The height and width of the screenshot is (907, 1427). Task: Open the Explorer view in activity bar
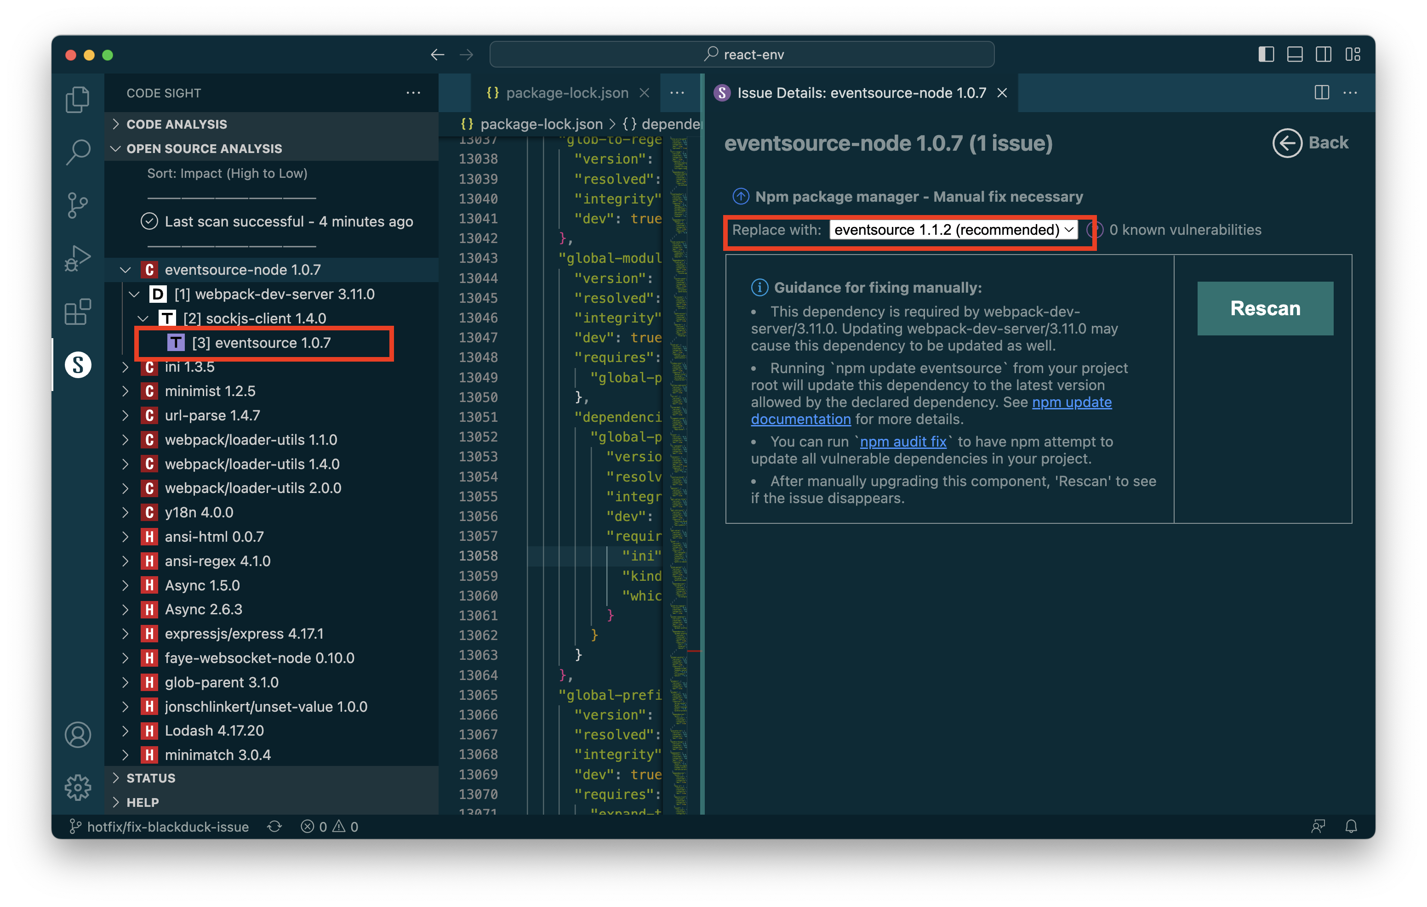click(78, 99)
